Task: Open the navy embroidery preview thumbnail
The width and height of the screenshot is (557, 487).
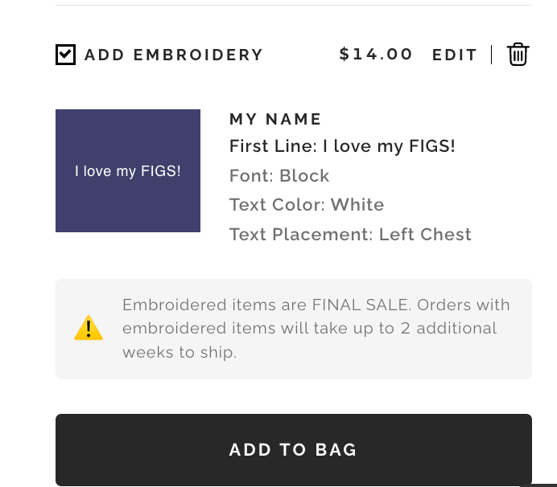Action: pyautogui.click(x=128, y=201)
